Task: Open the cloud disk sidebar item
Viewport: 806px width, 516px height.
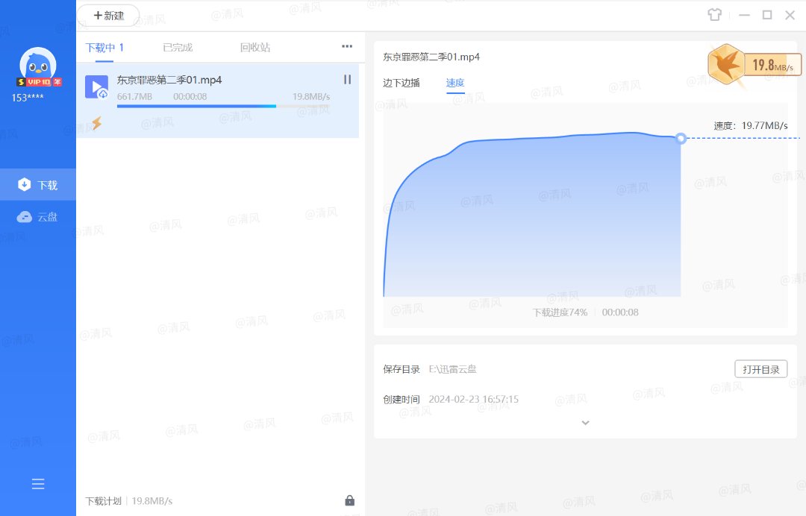Action: click(38, 217)
